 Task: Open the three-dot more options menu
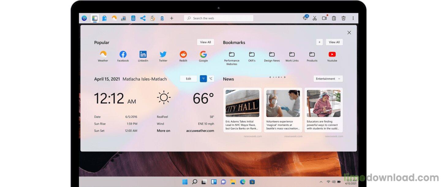coord(353,18)
